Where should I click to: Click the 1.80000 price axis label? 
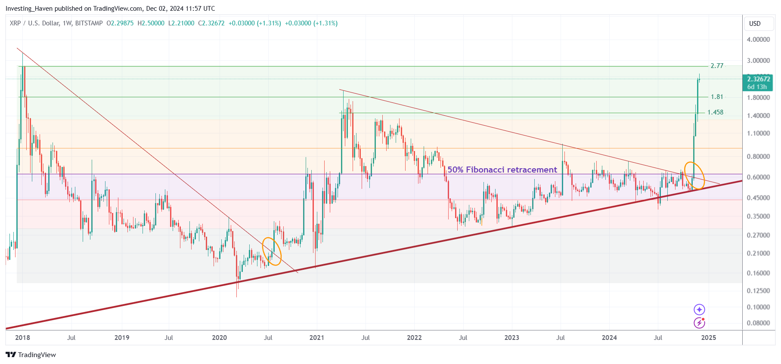758,98
